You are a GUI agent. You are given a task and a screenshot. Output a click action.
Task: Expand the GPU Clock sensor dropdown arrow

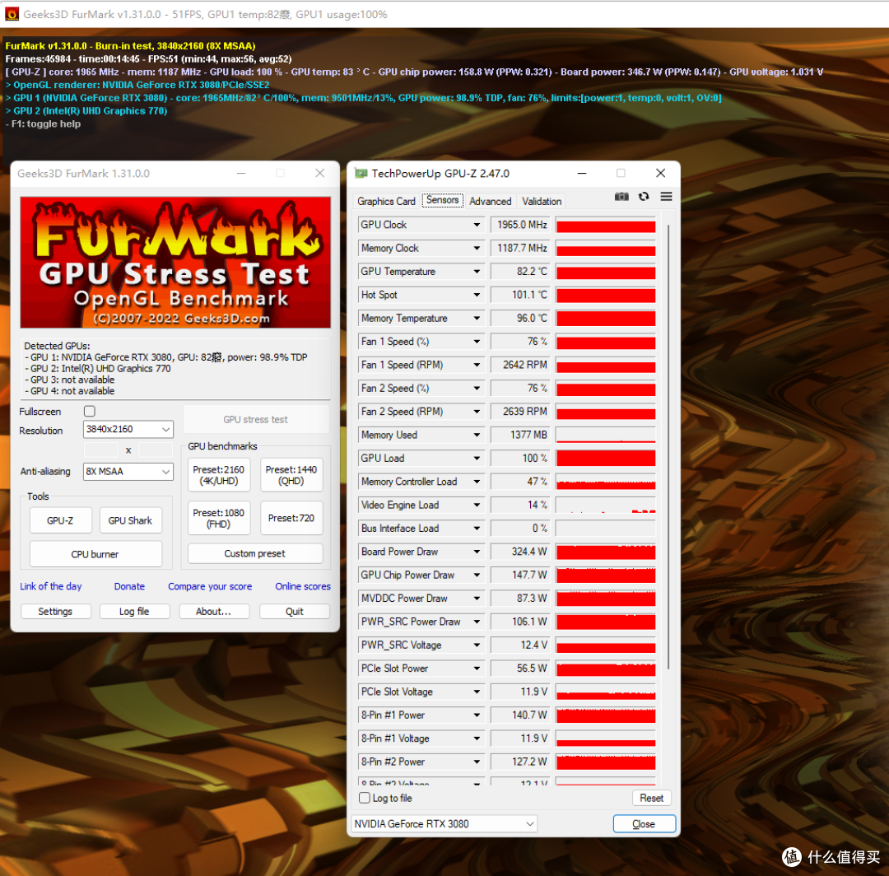click(x=477, y=225)
